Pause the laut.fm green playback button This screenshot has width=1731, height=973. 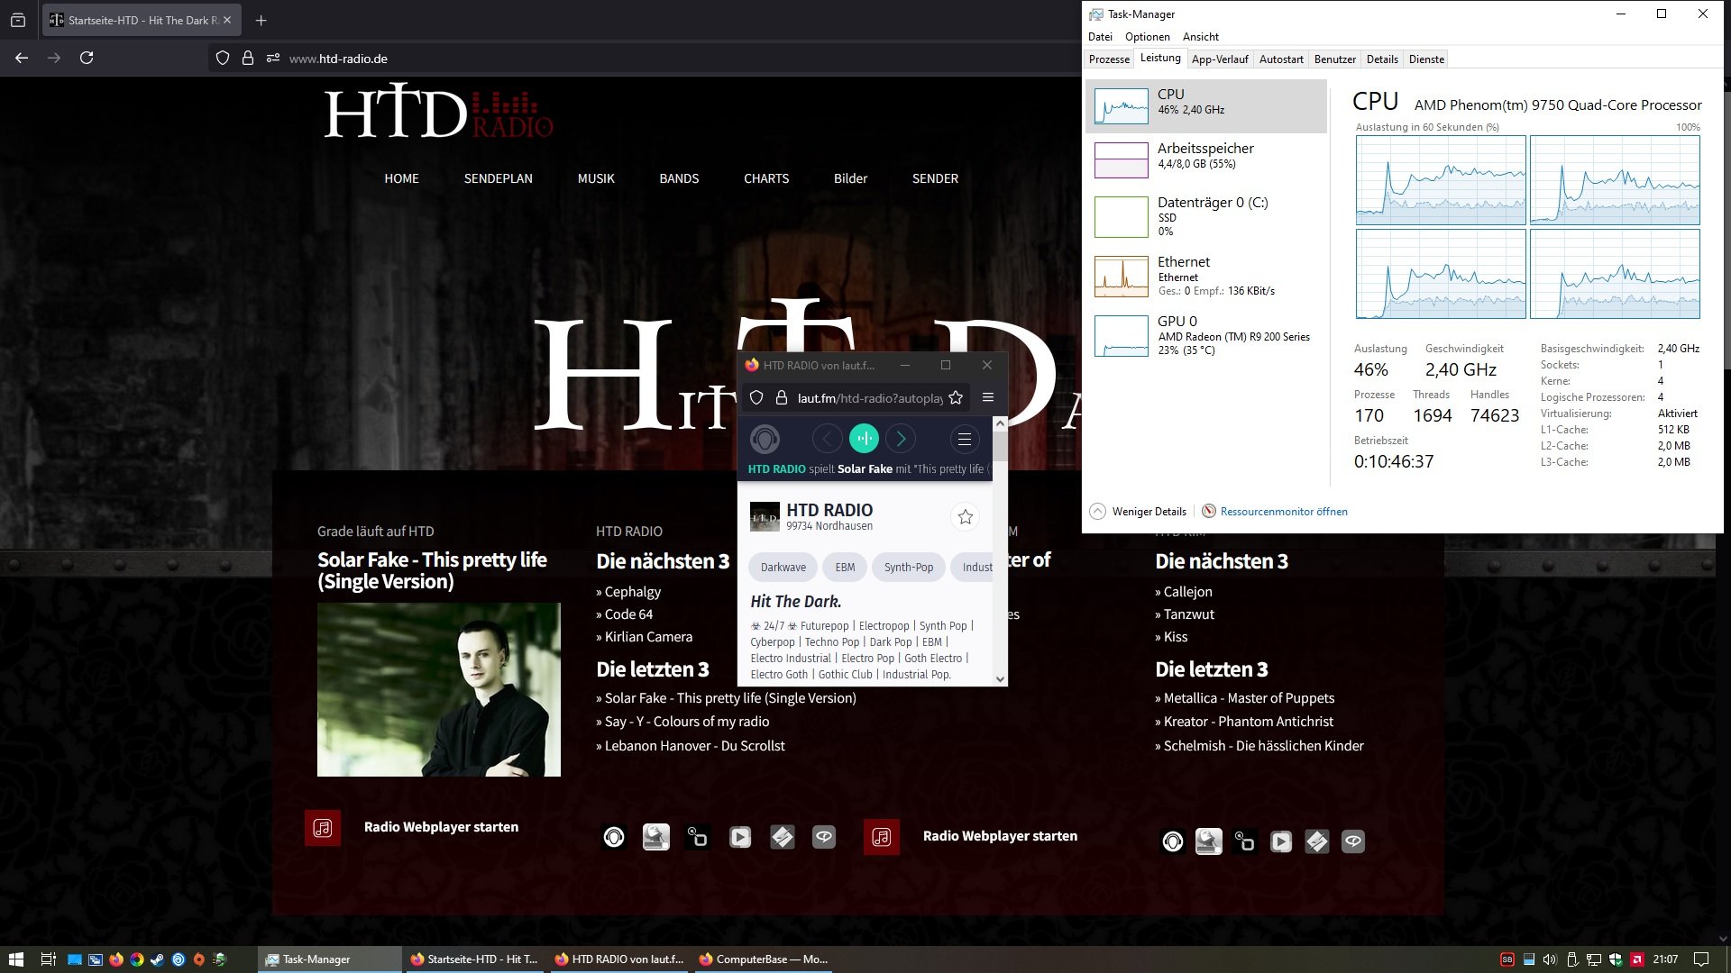point(864,439)
